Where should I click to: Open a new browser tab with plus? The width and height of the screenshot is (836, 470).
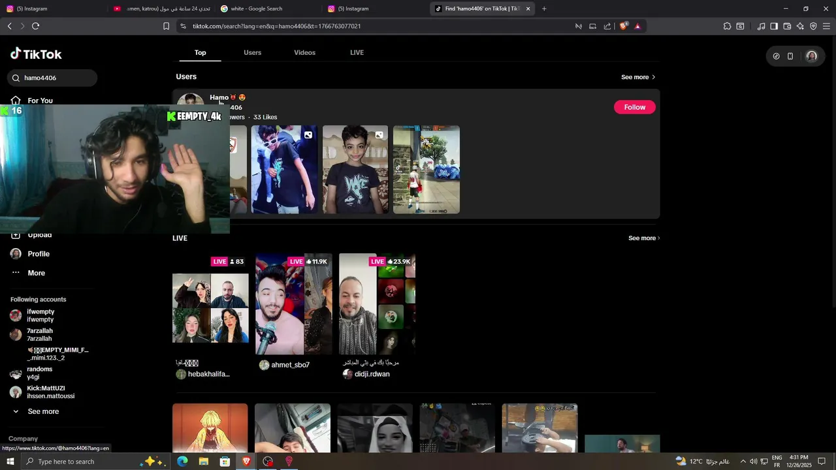click(544, 8)
